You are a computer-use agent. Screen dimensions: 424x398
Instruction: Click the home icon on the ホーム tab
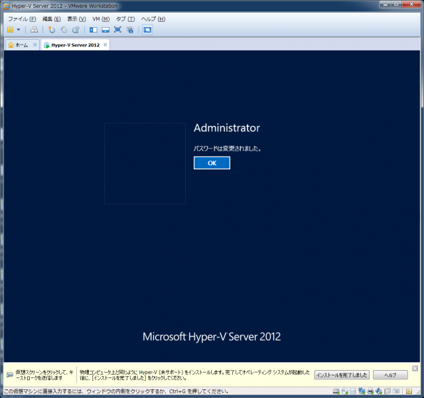coord(11,45)
